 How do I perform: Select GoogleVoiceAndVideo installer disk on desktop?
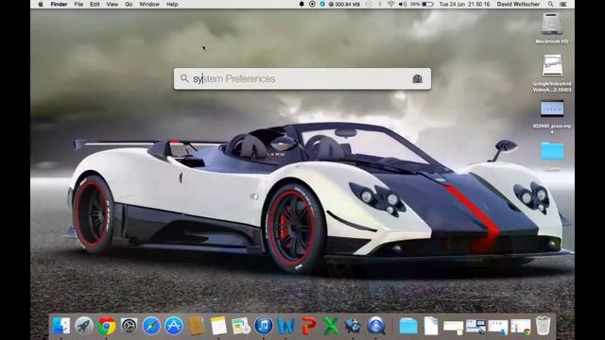tap(552, 73)
